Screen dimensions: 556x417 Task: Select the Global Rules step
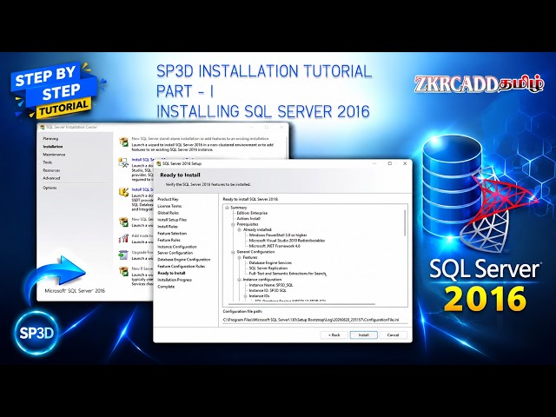point(168,213)
